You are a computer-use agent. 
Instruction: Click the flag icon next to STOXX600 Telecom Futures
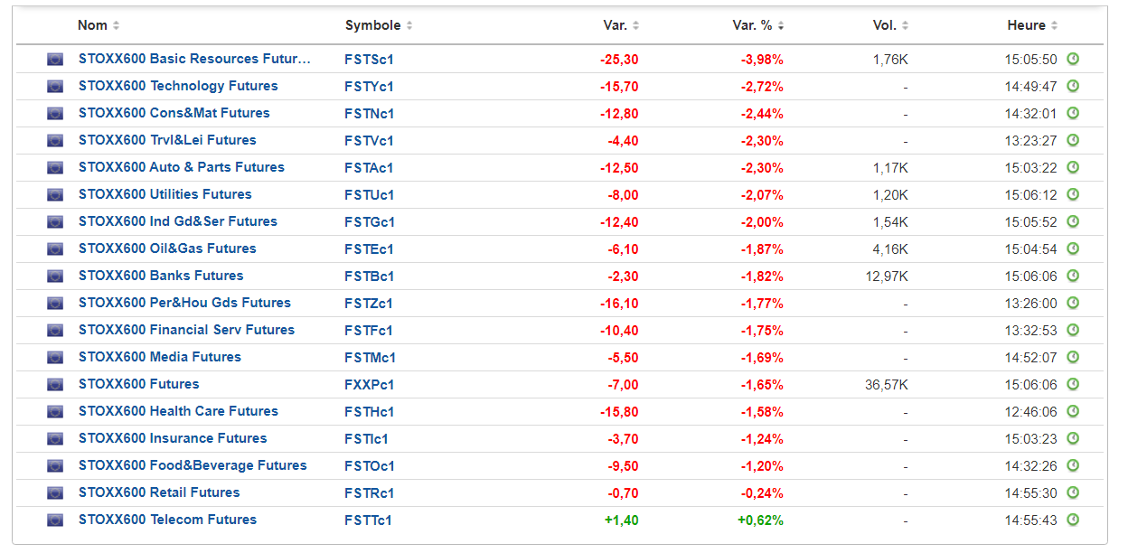[55, 520]
